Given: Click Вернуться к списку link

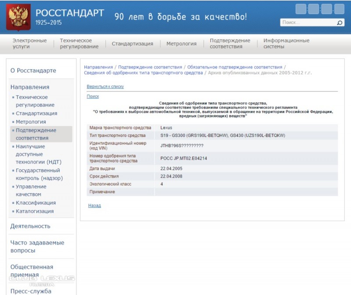Looking at the screenshot, I should pyautogui.click(x=105, y=87).
